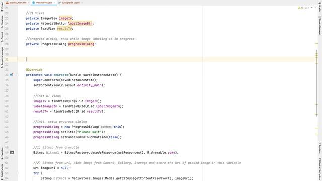Image resolution: width=322 pixels, height=181 pixels.
Task: Click the weak warnings count indicator
Action: tap(307, 8)
